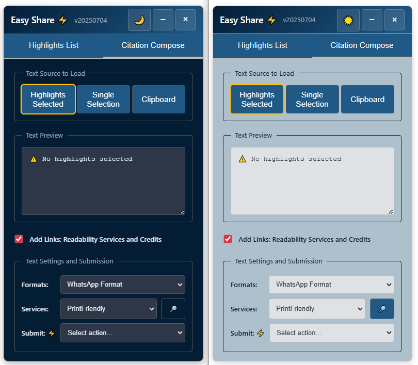Open PrintFriendly services dropdown in light panel

tap(317, 309)
